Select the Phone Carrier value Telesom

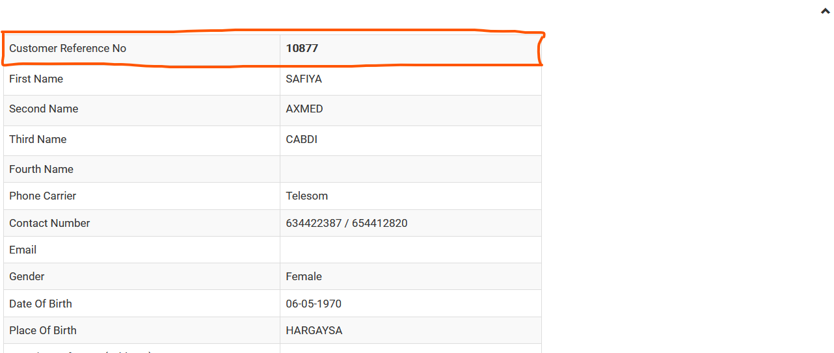tap(307, 196)
